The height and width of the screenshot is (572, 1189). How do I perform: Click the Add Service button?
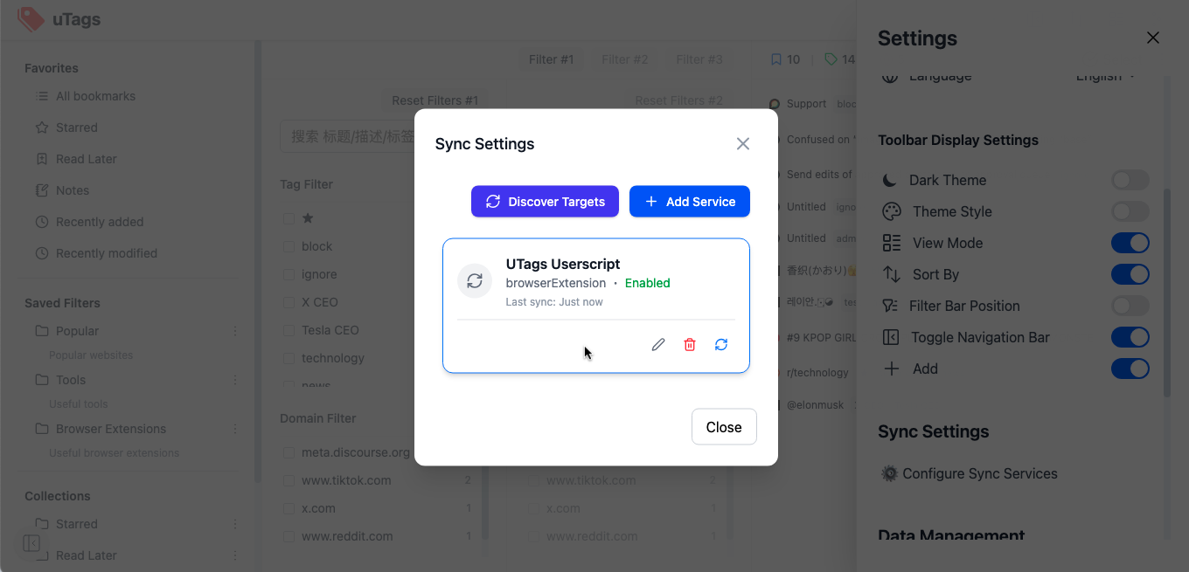pyautogui.click(x=690, y=202)
